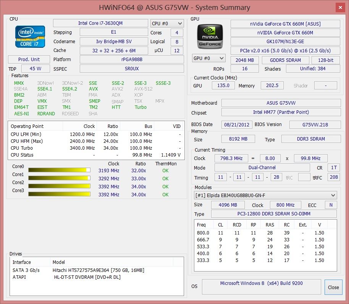Image resolution: width=349 pixels, height=304 pixels.
Task: Click the BIOS Date field 08/21/2012
Action: [237, 125]
